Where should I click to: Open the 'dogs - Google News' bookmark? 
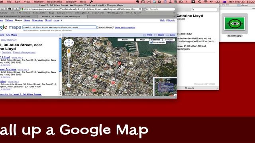tap(60, 13)
